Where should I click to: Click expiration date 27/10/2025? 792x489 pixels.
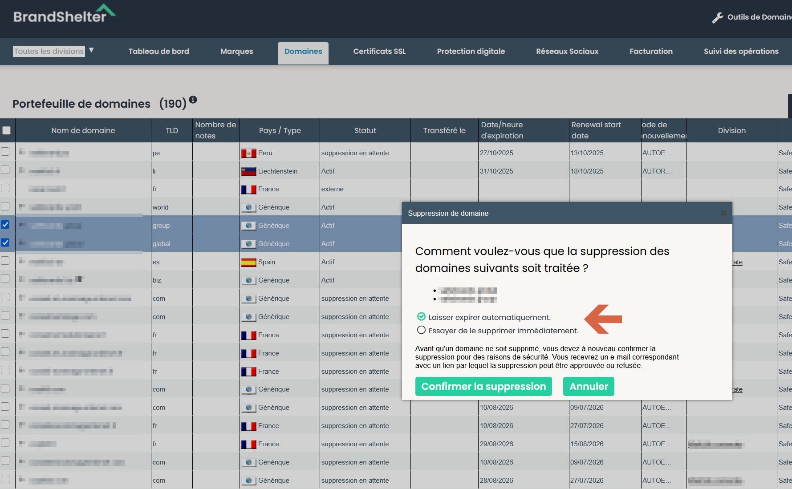pos(496,153)
